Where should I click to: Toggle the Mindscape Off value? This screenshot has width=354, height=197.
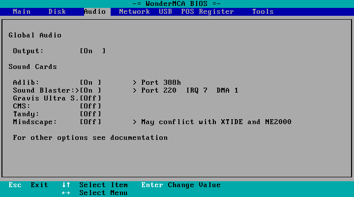(90, 122)
